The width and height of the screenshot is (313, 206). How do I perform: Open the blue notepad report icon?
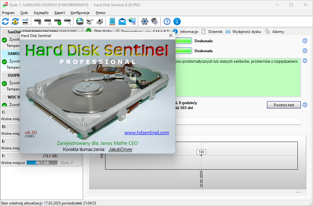point(112,21)
